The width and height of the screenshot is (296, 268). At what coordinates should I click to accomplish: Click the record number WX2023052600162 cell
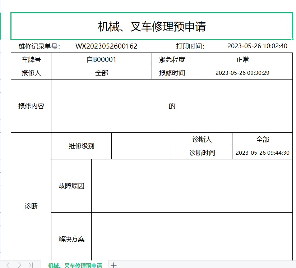[106, 46]
